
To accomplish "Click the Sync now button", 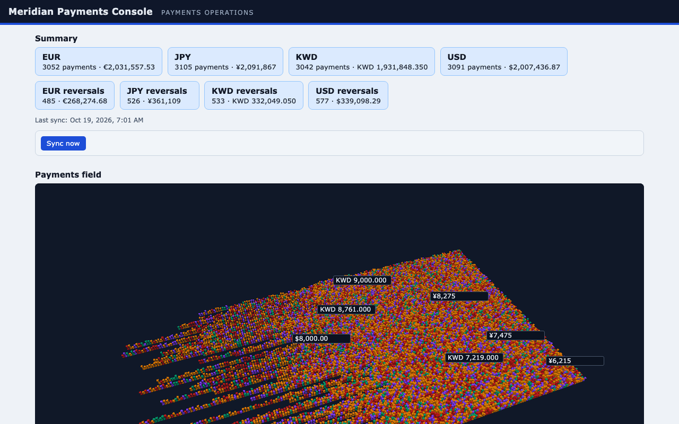I will coord(63,144).
